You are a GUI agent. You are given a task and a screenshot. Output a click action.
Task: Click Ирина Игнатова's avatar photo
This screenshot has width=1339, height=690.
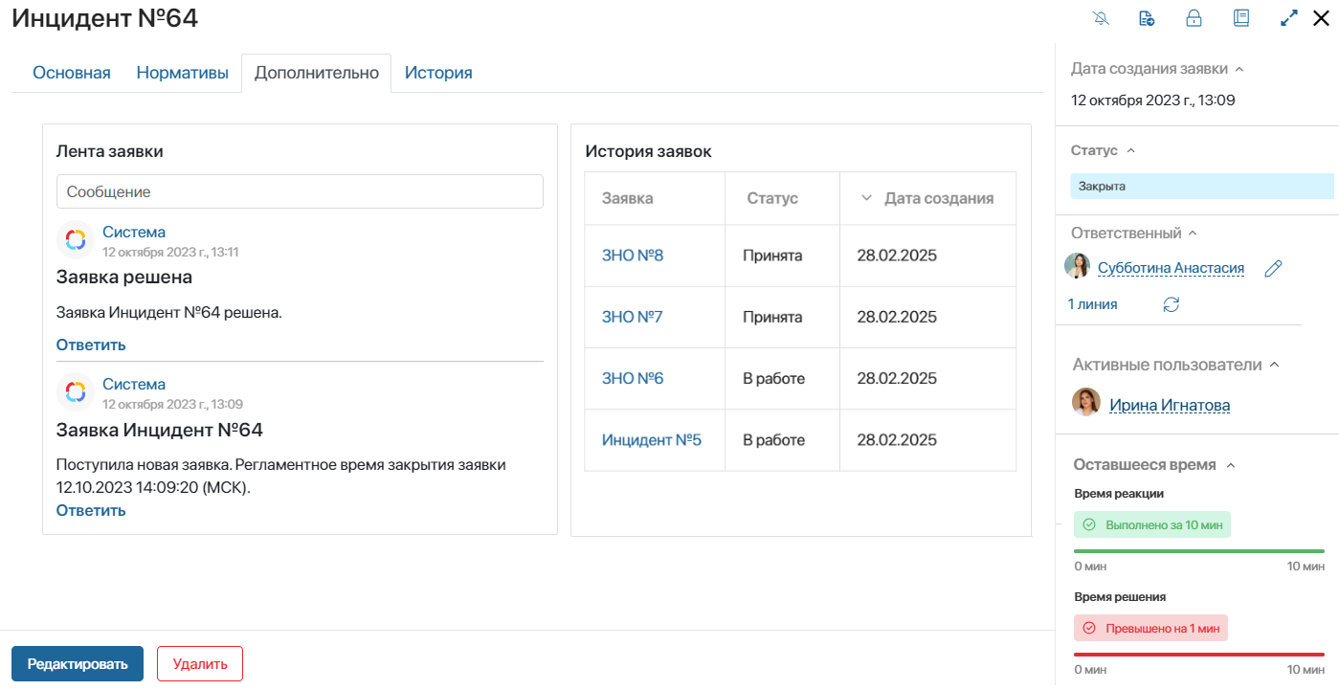(x=1086, y=402)
